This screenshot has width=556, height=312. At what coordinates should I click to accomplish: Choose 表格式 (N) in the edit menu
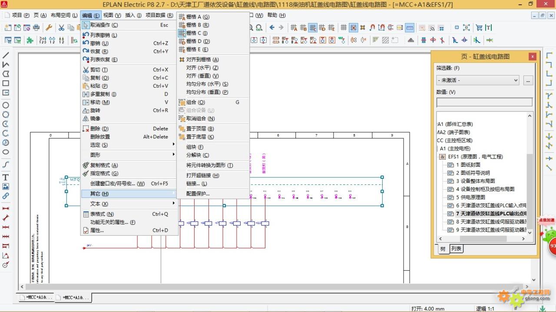pos(129,214)
